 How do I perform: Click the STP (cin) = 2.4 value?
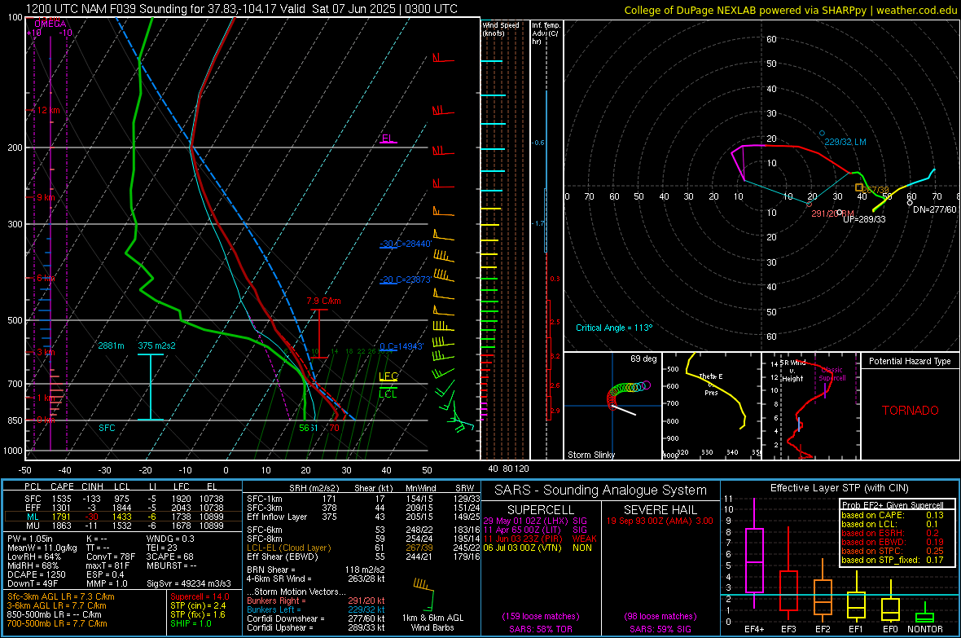[x=198, y=605]
